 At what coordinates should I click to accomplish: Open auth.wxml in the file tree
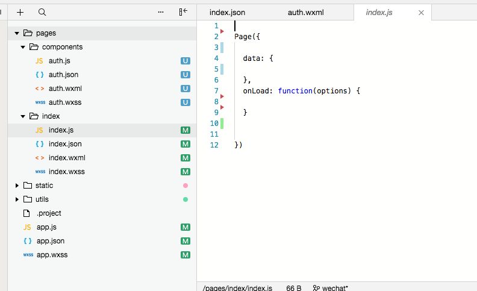tap(65, 89)
